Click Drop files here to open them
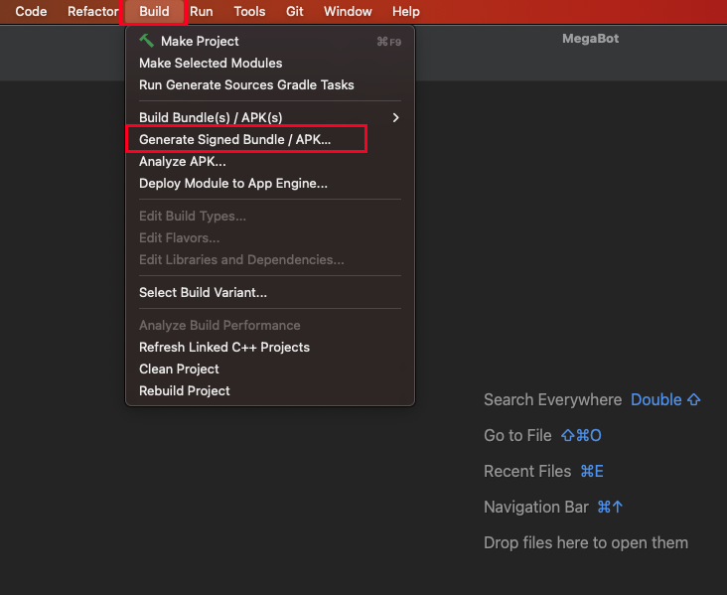The width and height of the screenshot is (727, 595). (x=586, y=542)
